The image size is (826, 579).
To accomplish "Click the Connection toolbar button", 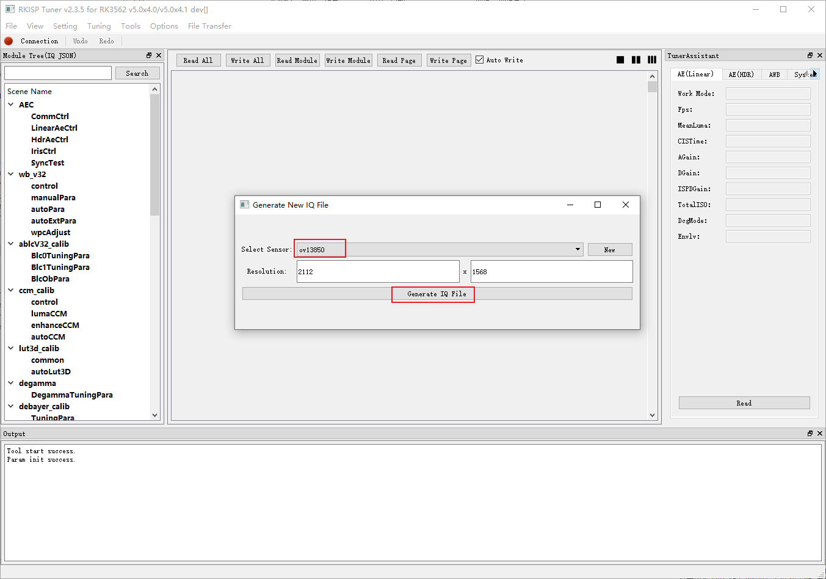I will point(40,41).
